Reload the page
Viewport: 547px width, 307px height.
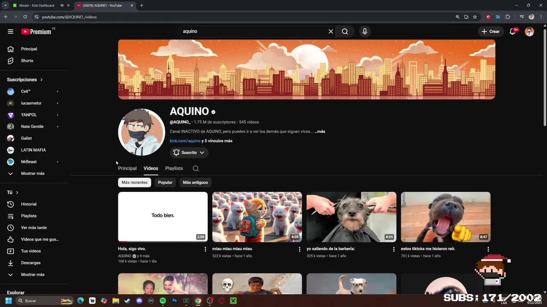pos(25,17)
